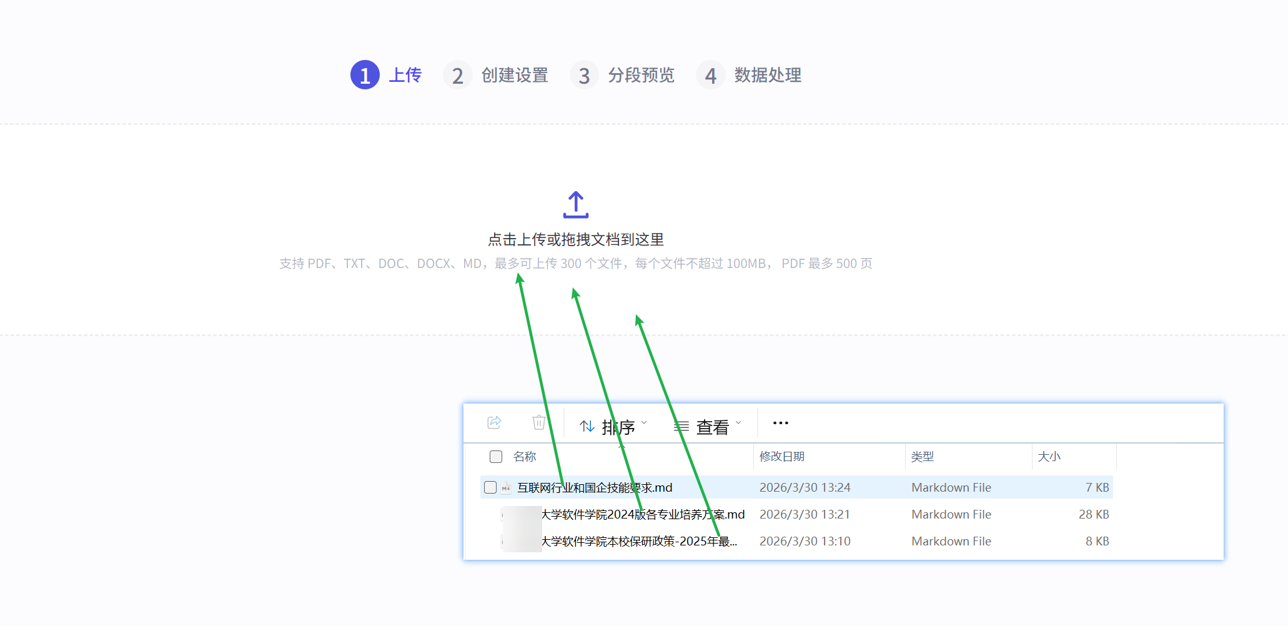Click the 大小 column header

tap(1049, 457)
